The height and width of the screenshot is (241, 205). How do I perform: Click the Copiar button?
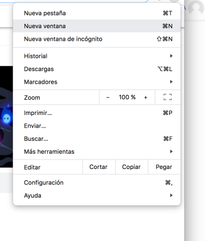(132, 167)
